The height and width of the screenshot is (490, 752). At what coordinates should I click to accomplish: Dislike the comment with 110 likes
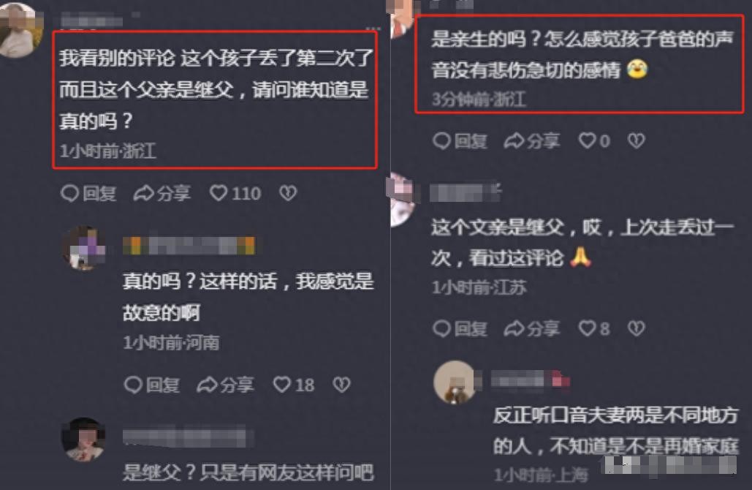coord(288,193)
